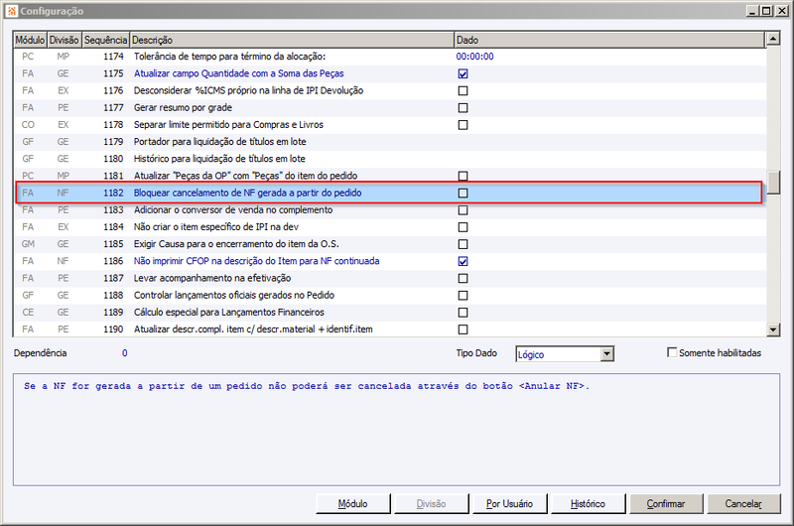The width and height of the screenshot is (794, 526).
Task: Enable Cálculo especial para Lançamentos Financeiros
Action: [x=463, y=313]
